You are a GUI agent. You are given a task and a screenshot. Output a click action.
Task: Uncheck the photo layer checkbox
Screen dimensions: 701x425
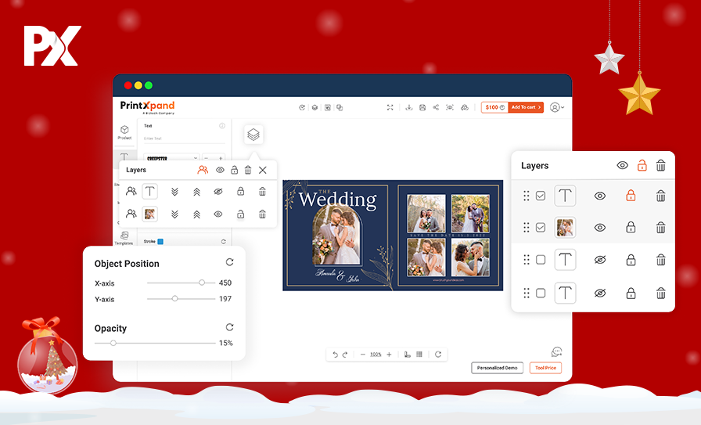(x=541, y=228)
